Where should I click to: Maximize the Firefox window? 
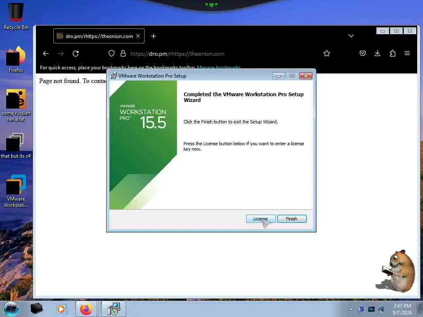tap(396, 31)
